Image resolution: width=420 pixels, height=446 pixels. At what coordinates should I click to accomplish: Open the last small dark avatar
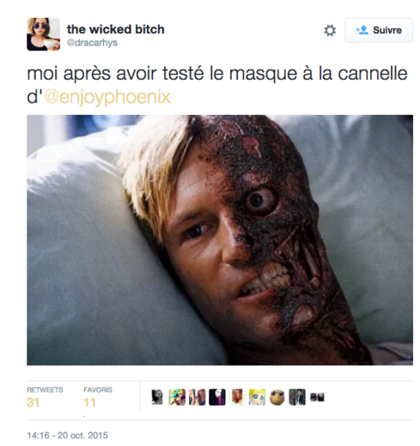(317, 397)
